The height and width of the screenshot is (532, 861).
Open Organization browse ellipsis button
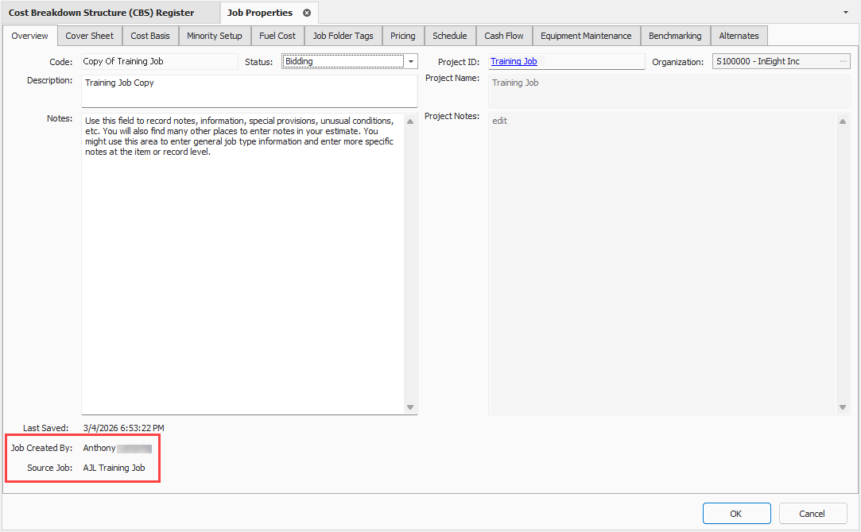pos(843,62)
